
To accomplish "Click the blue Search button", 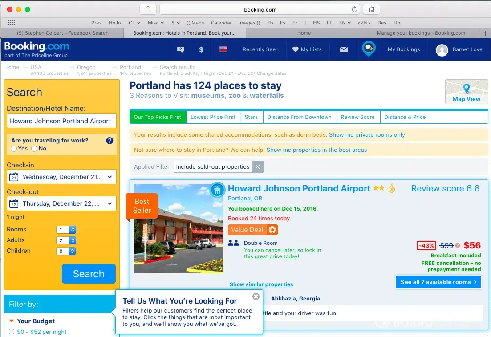I will tap(89, 274).
